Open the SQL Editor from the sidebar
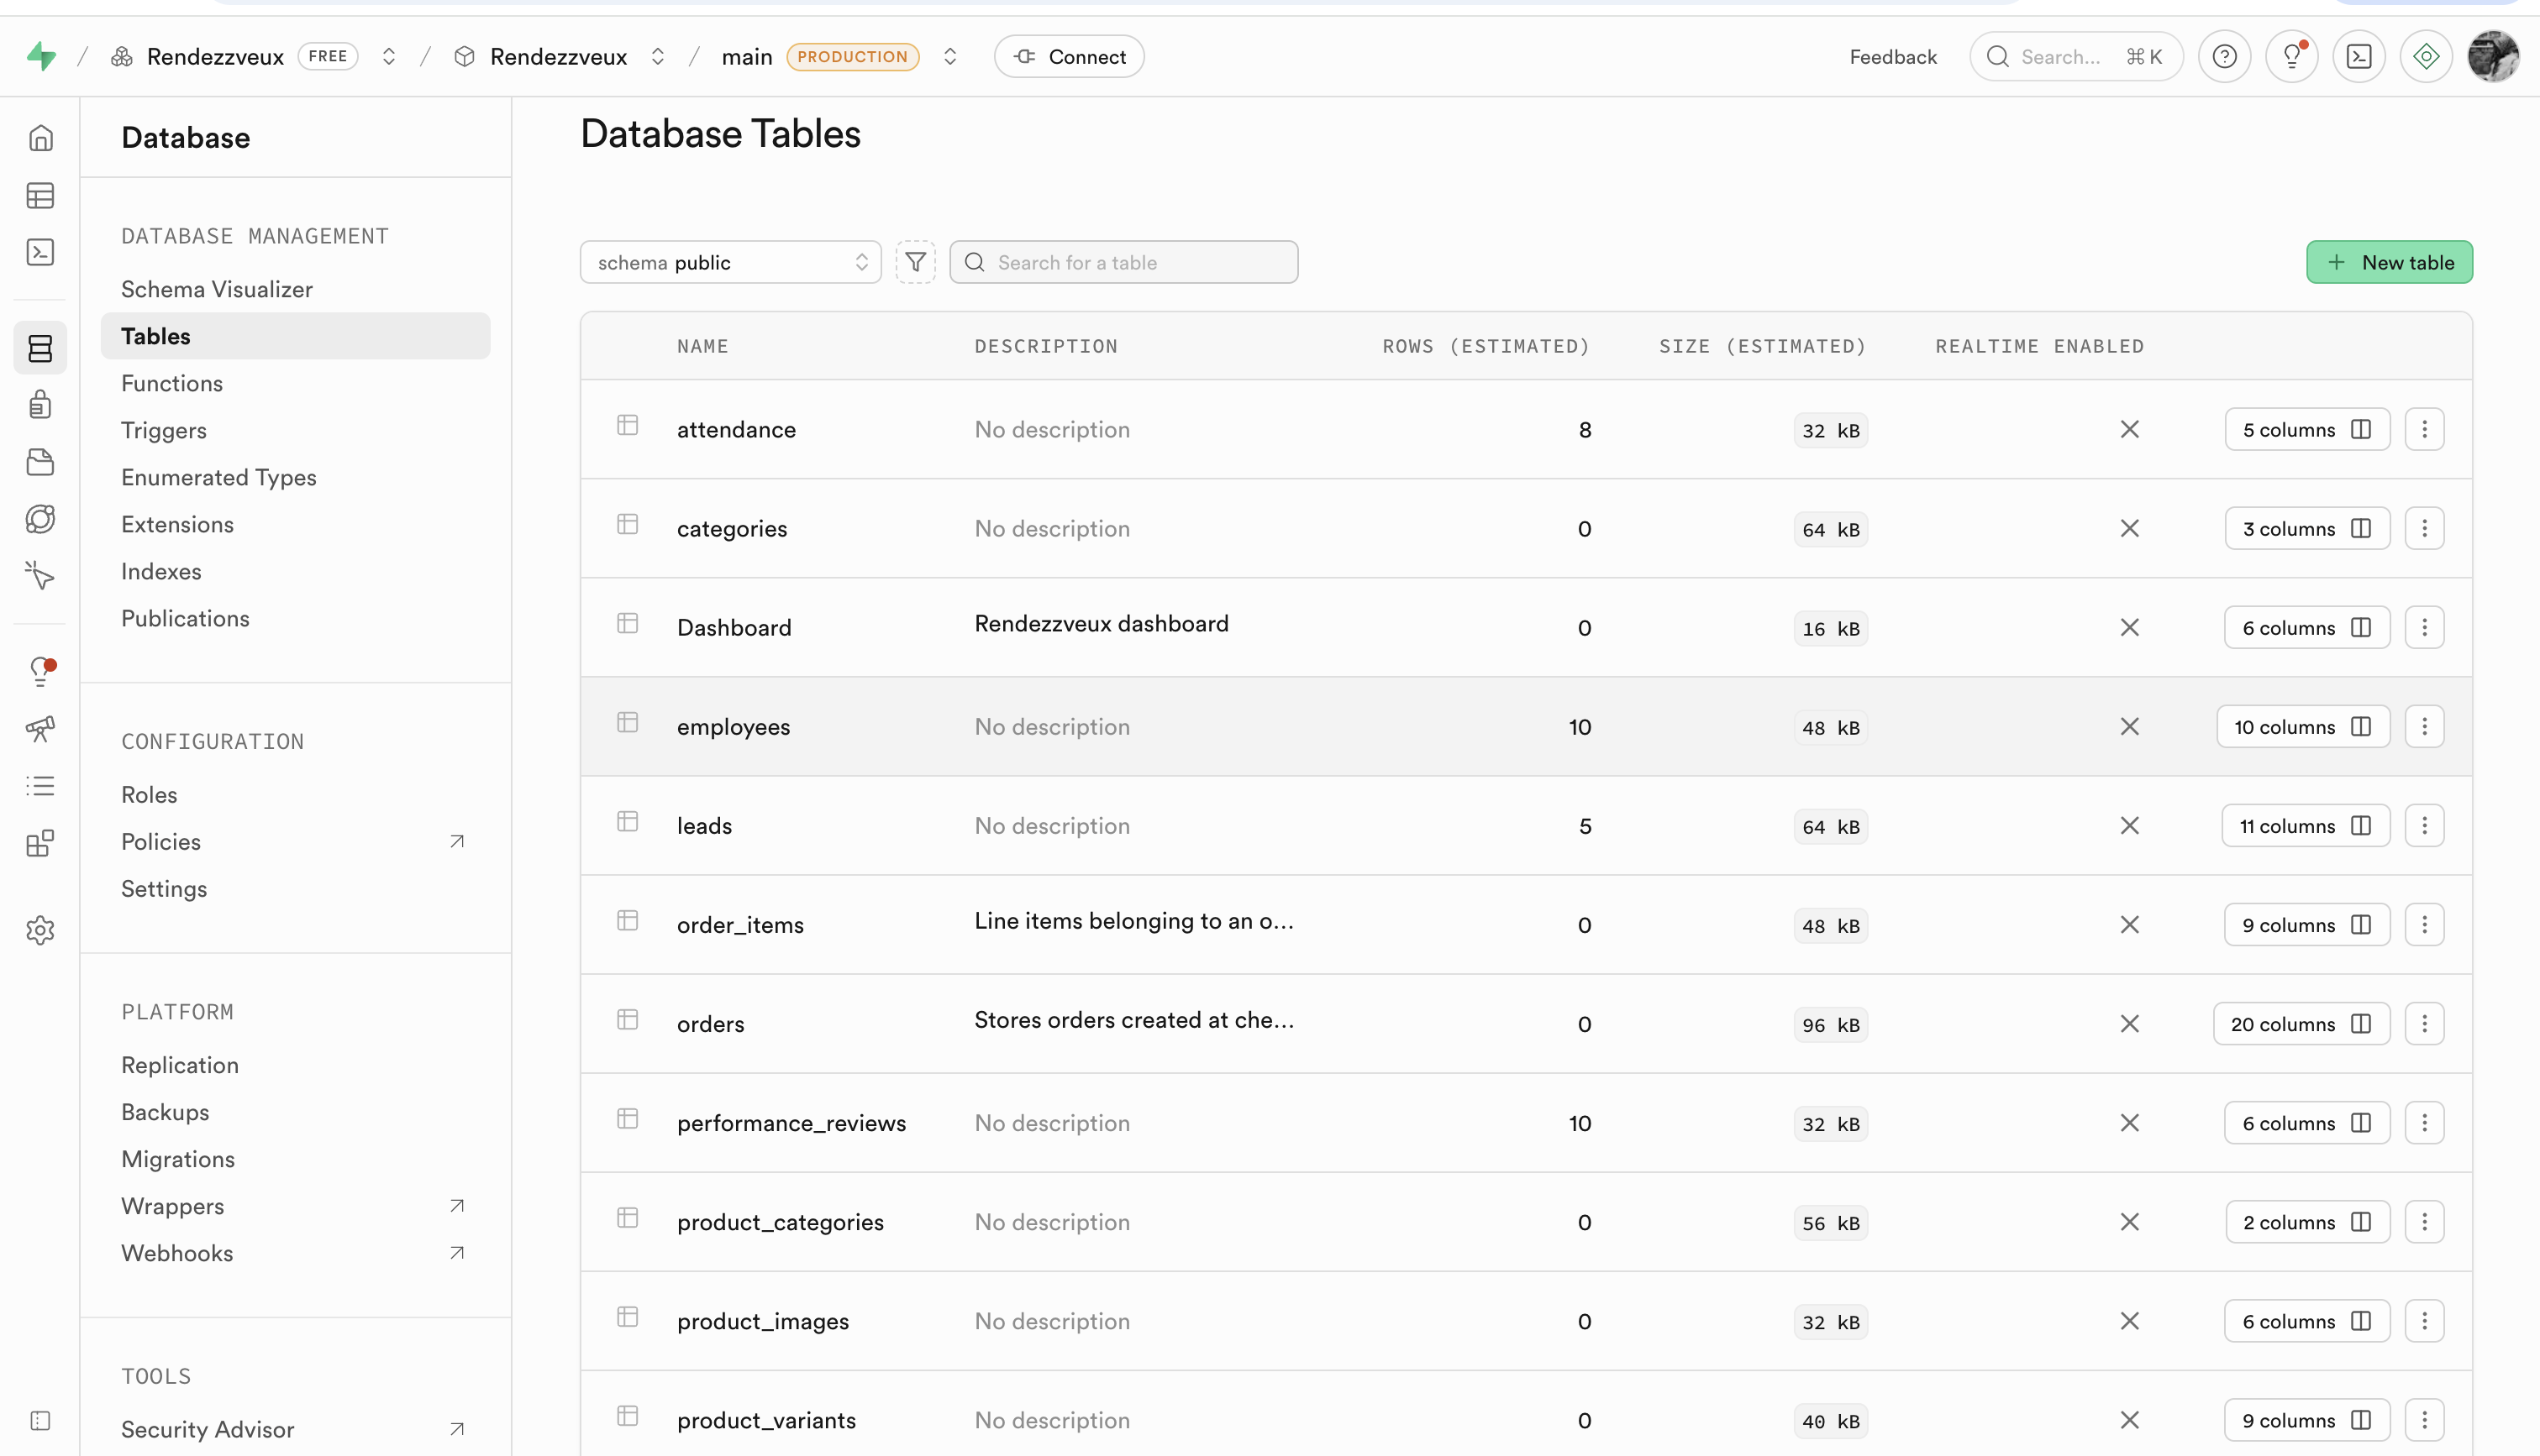This screenshot has height=1456, width=2540. click(40, 252)
